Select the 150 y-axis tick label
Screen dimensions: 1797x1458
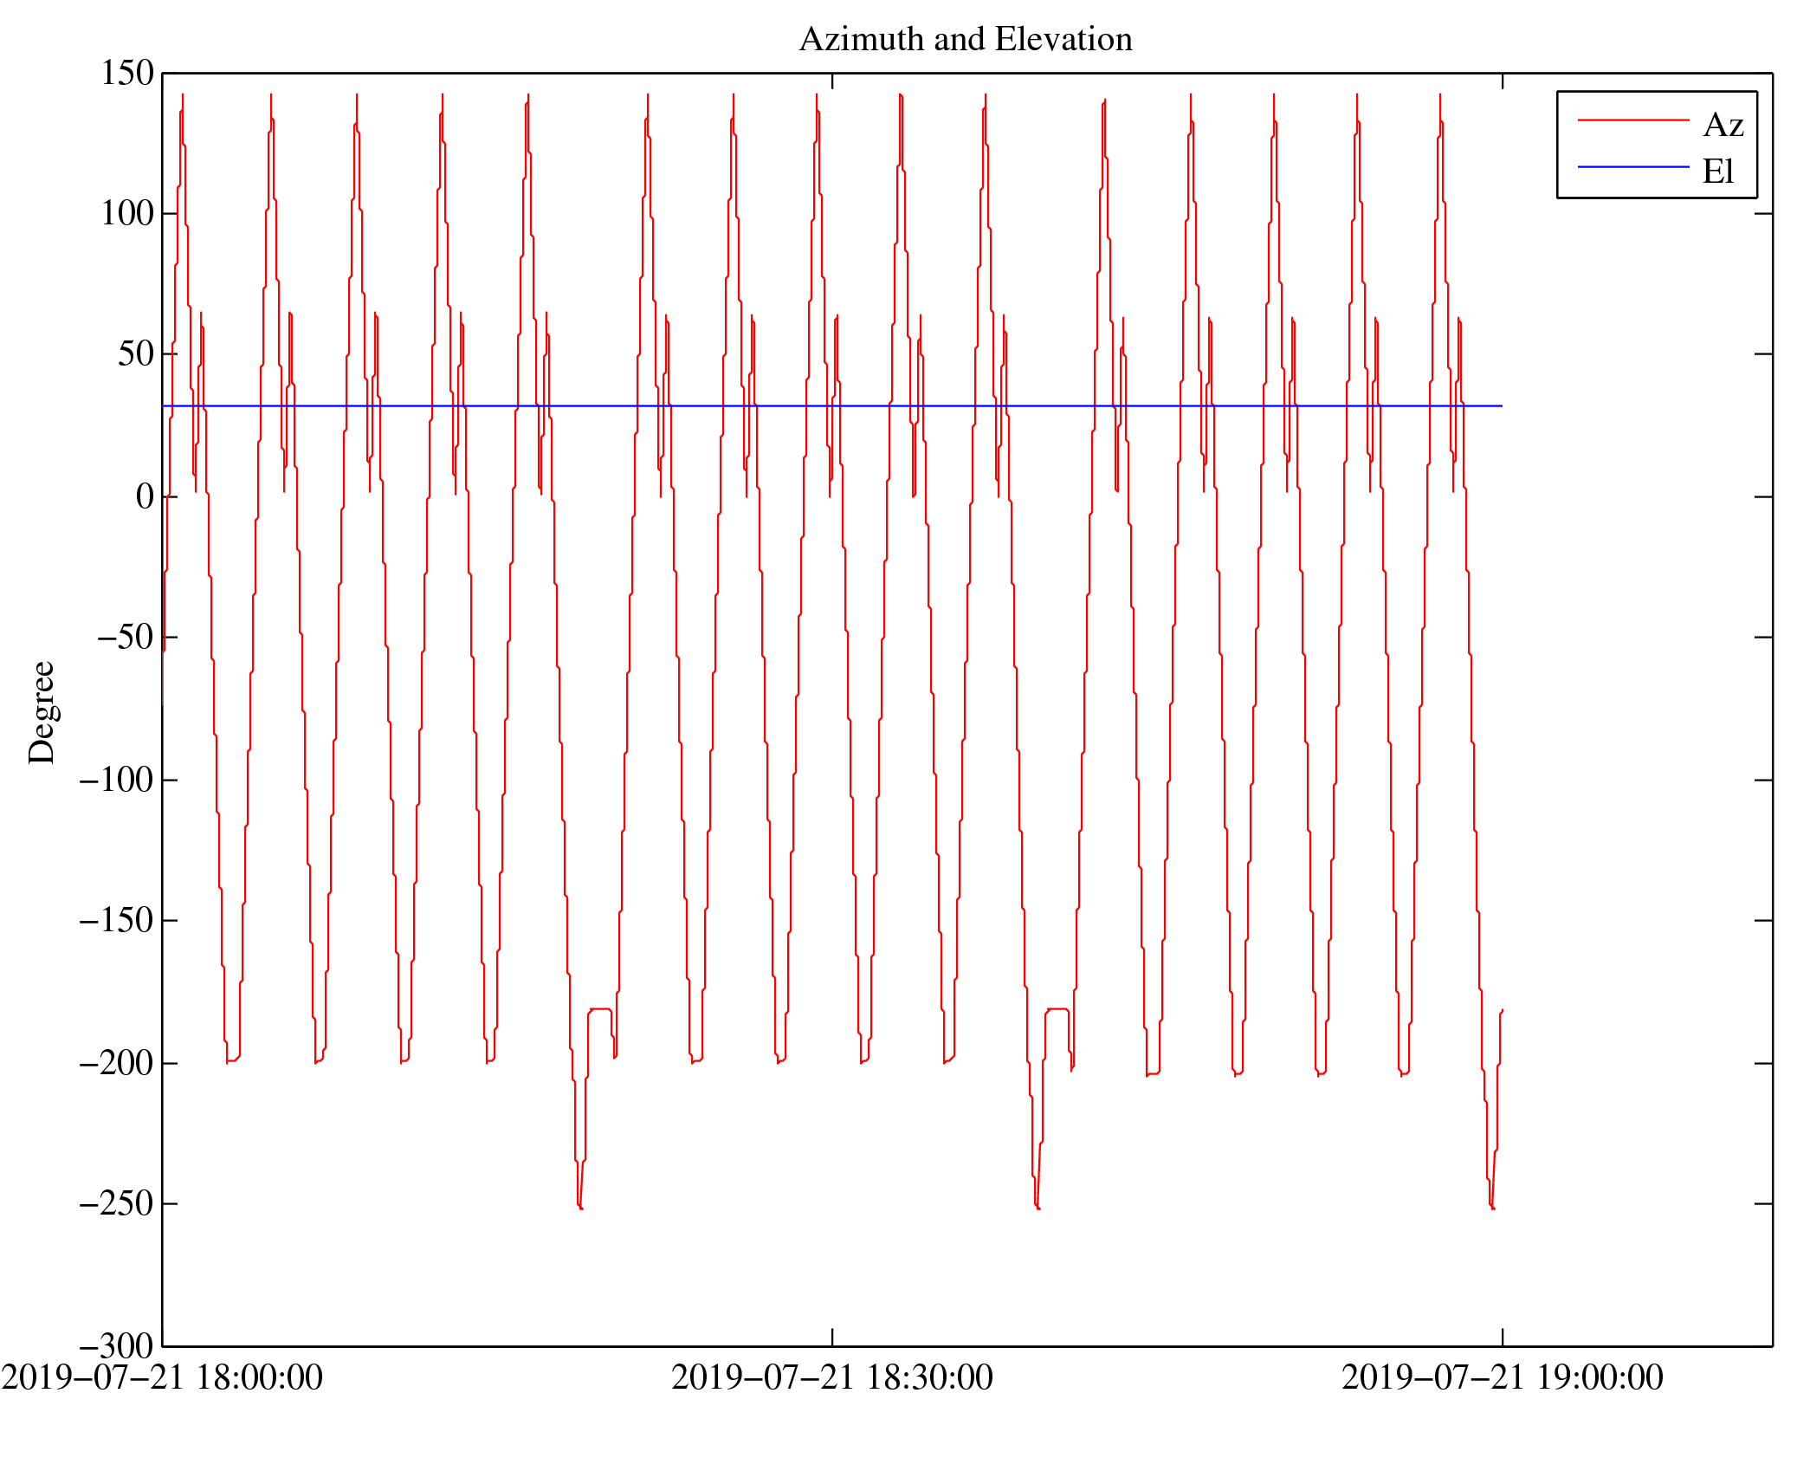(x=127, y=74)
